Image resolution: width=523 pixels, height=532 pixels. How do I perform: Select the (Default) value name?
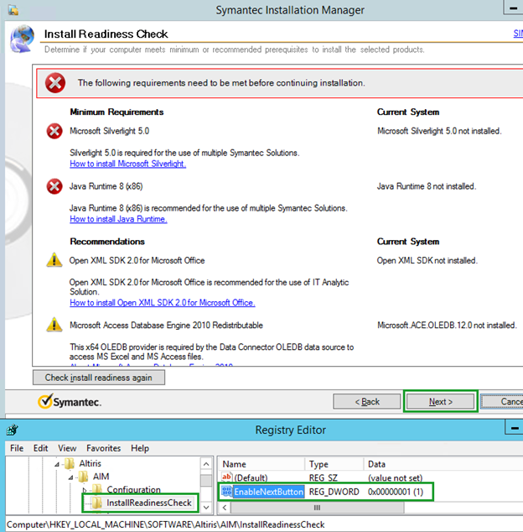coord(251,477)
